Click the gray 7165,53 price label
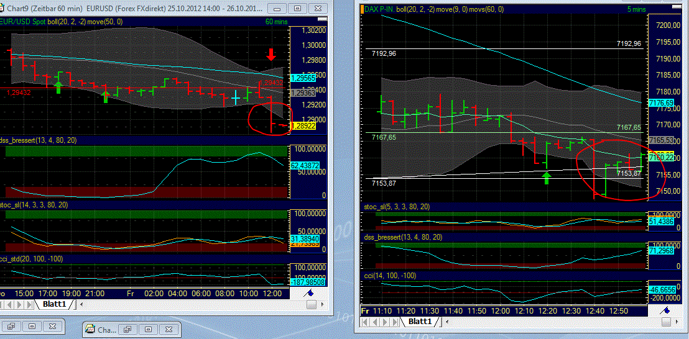Image resolution: width=689 pixels, height=339 pixels. (x=661, y=140)
